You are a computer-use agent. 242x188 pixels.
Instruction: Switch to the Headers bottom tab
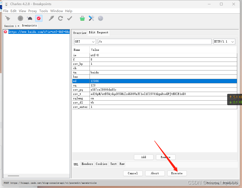pyautogui.click(x=87, y=164)
